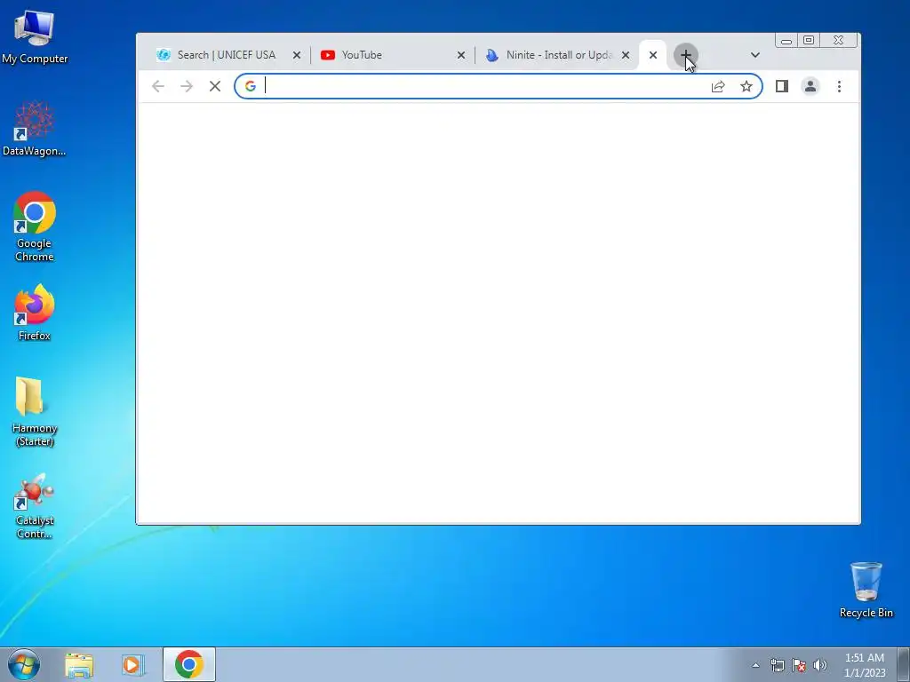
Task: Click the Google icon in the address bar
Action: (x=250, y=86)
